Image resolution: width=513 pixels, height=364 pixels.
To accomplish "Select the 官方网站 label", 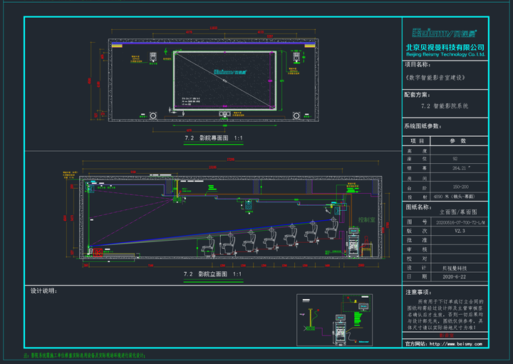I will 416,344.
